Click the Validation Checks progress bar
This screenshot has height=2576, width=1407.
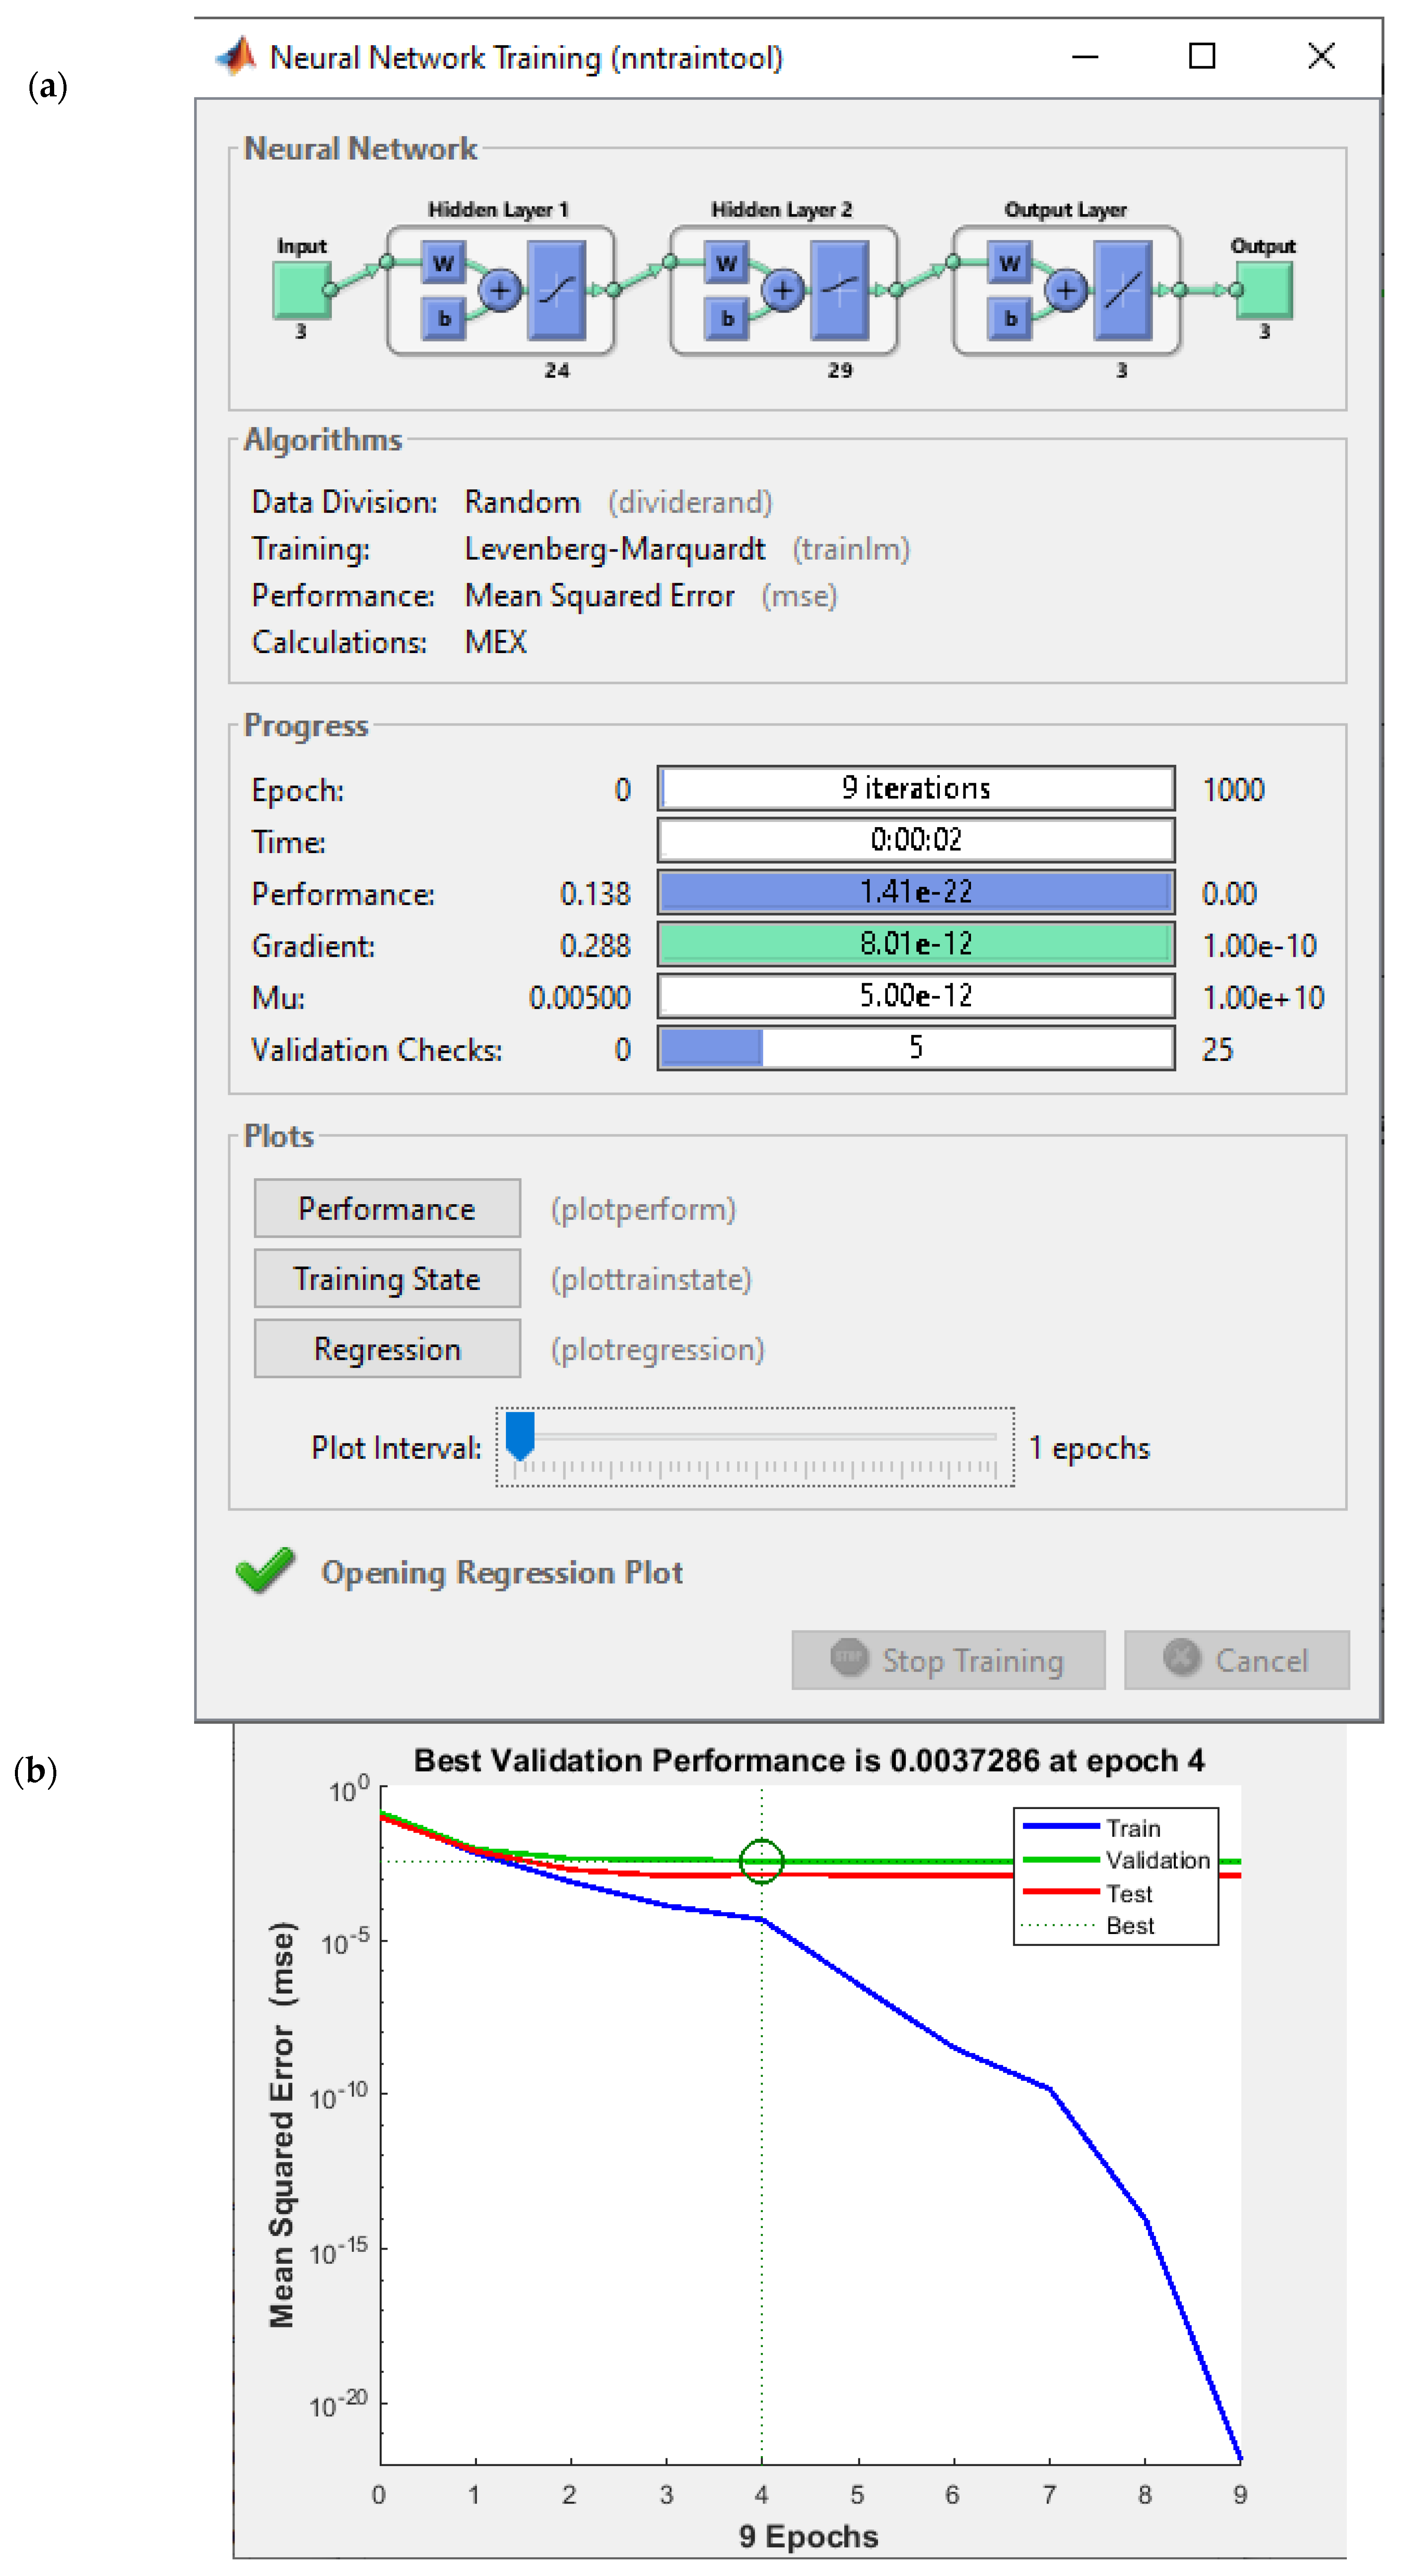[x=915, y=1048]
